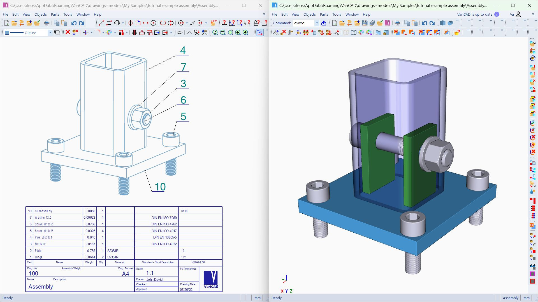Open the Outline line style dropdown
Image resolution: width=538 pixels, height=302 pixels.
[x=50, y=33]
